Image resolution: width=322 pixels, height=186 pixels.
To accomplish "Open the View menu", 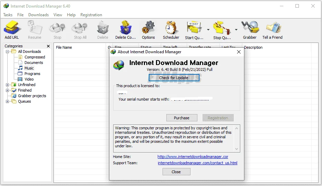I will pos(58,15).
